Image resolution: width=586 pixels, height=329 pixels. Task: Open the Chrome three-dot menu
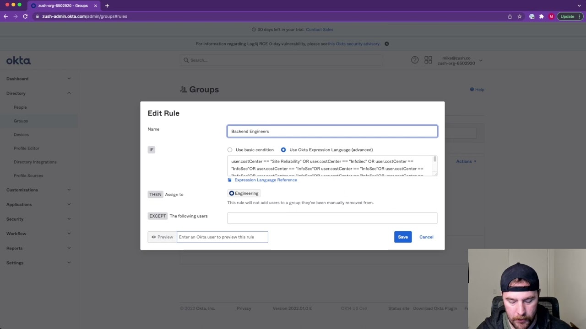580,16
